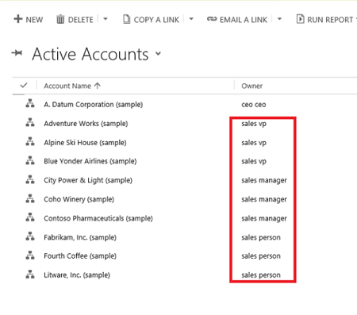This screenshot has height=315, width=357.
Task: Toggle the select-all checkmark in header
Action: tap(24, 85)
